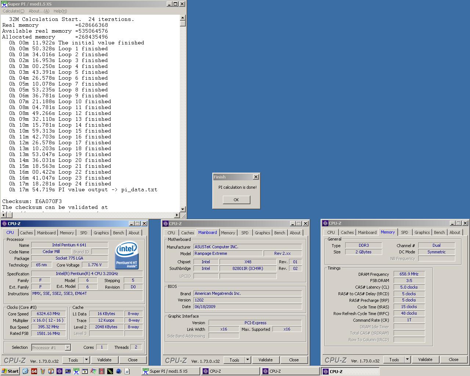Switch to Bench tab in CPU-Z Memory window

440,232
